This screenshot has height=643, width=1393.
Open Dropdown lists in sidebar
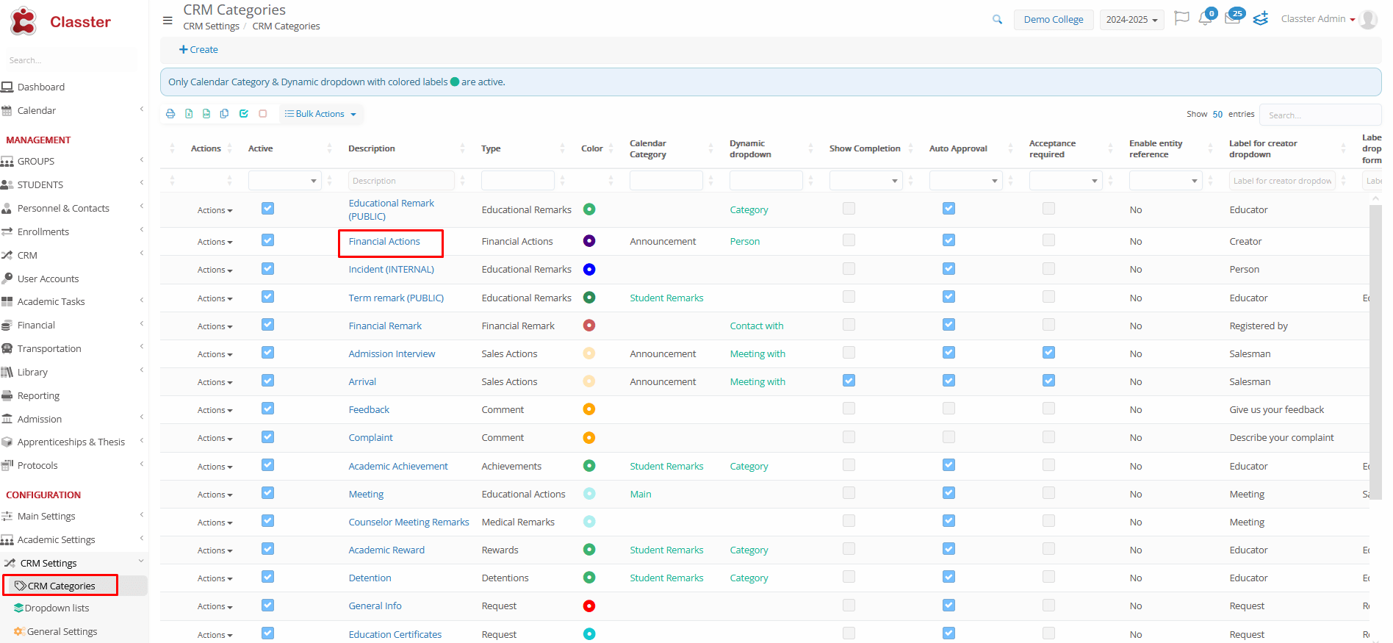click(x=57, y=608)
